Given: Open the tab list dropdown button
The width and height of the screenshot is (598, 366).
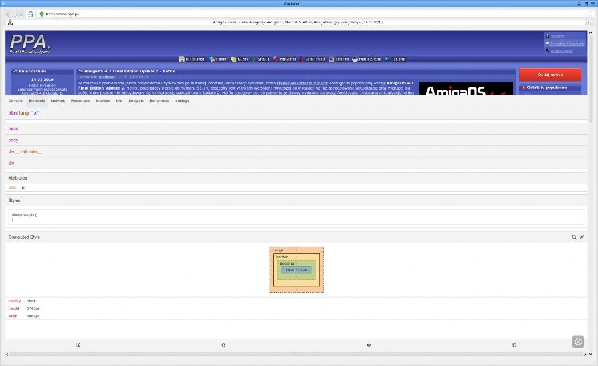Looking at the screenshot, I should pos(589,22).
